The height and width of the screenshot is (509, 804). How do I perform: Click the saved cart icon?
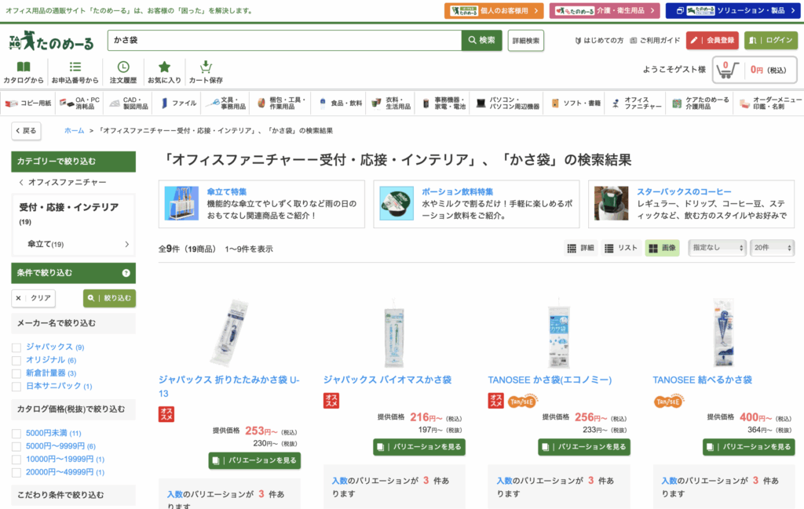(x=206, y=67)
